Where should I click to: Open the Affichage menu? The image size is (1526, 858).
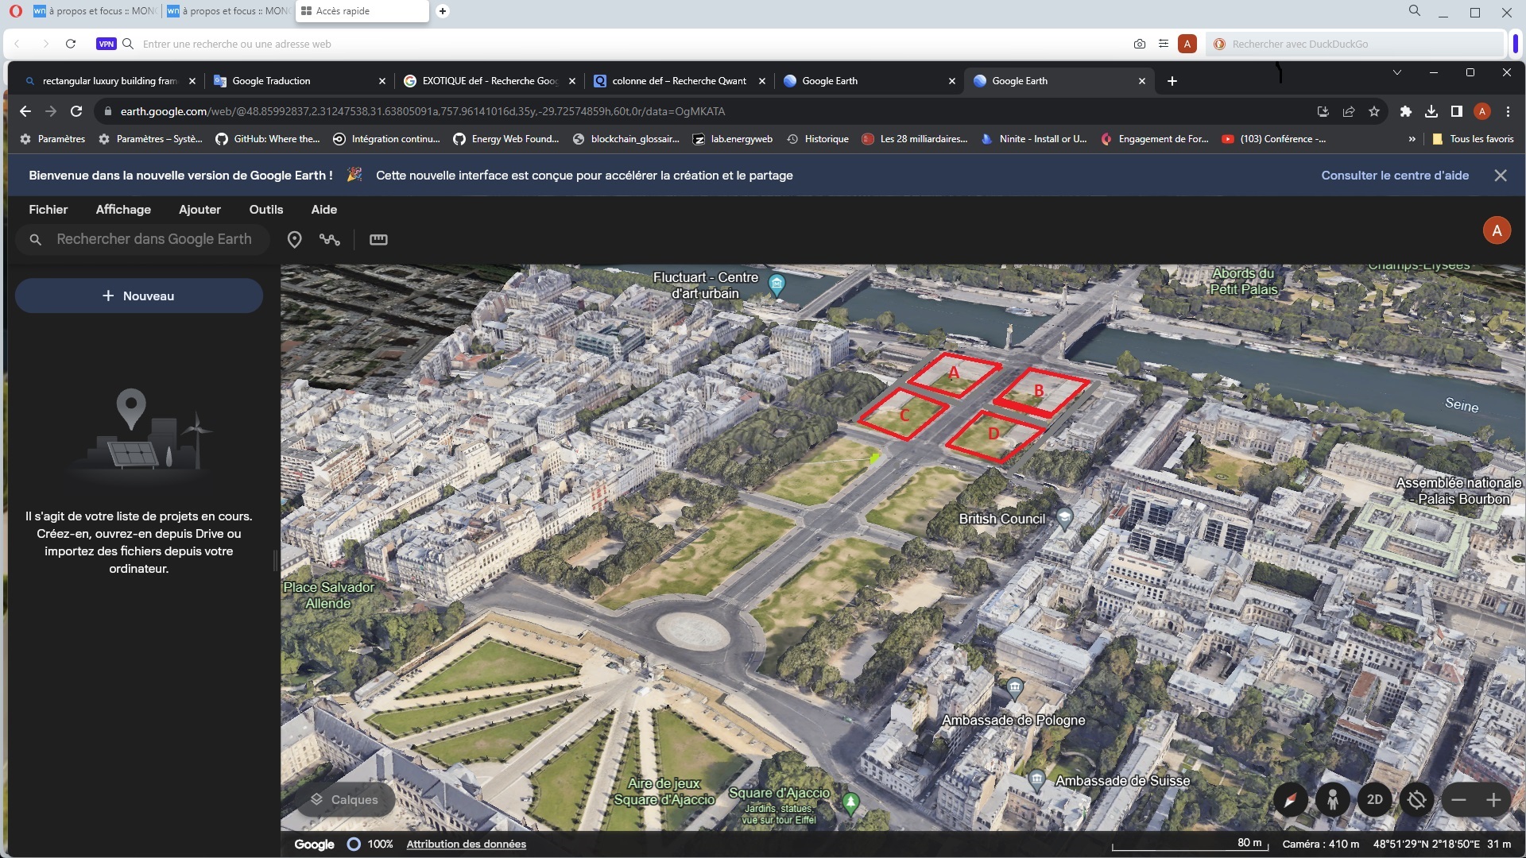tap(123, 210)
